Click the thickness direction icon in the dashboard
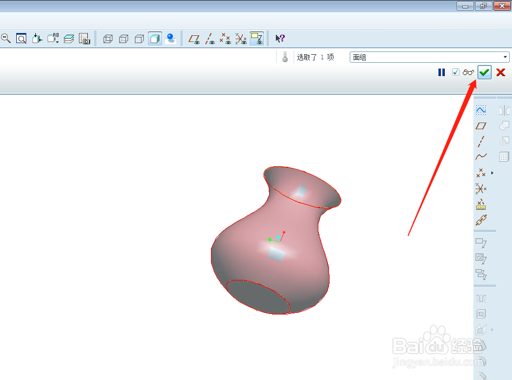Image resolution: width=512 pixels, height=380 pixels. coord(285,57)
